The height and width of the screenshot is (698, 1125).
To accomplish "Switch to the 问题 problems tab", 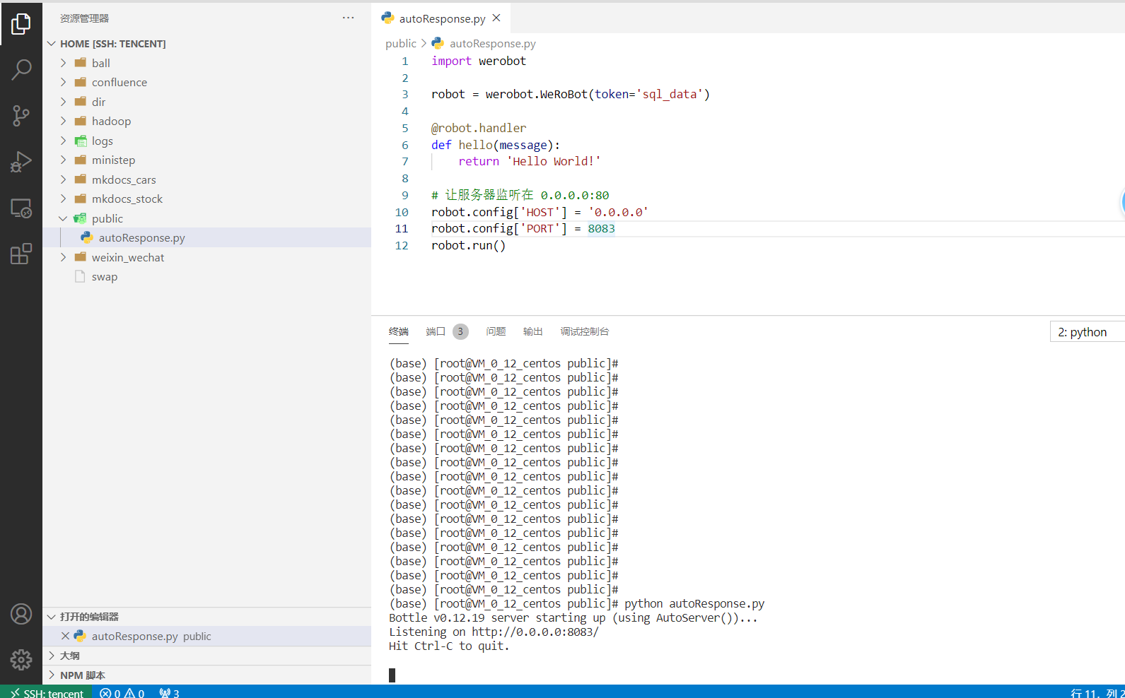I will 496,331.
